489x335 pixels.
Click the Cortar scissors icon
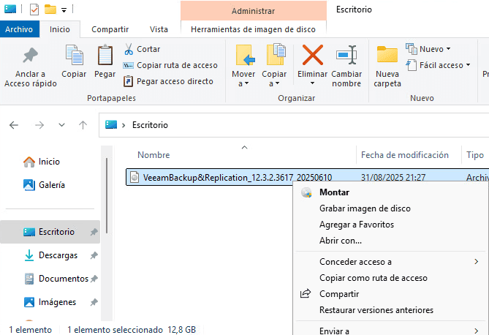click(129, 49)
